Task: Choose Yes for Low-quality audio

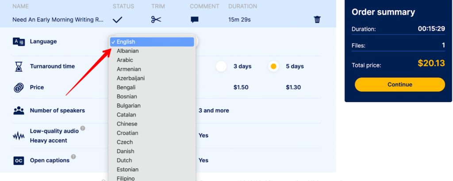Action: click(203, 136)
